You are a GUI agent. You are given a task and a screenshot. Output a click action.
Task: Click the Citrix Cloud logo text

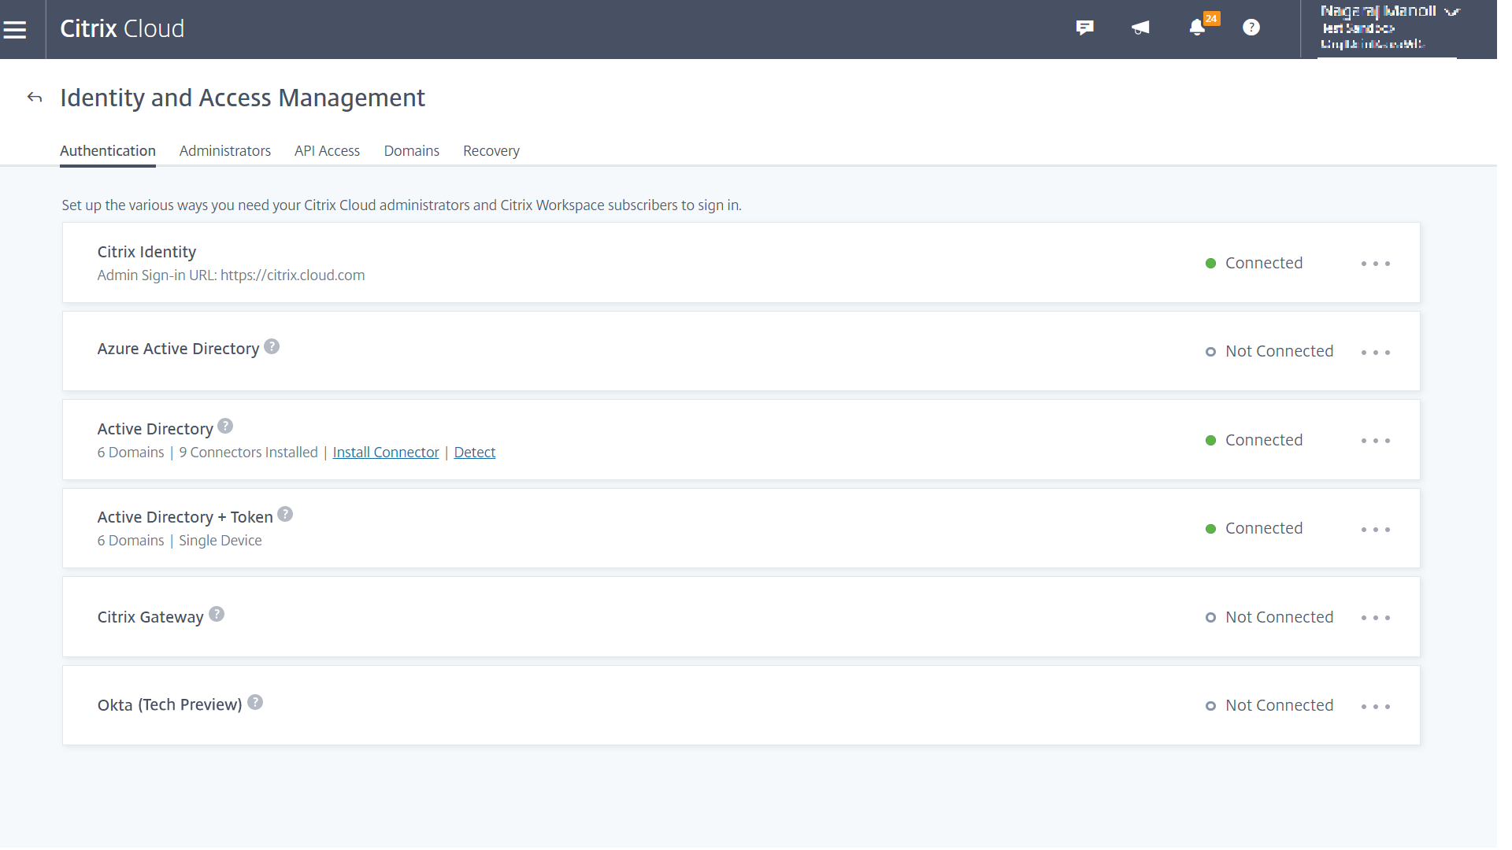pyautogui.click(x=122, y=29)
